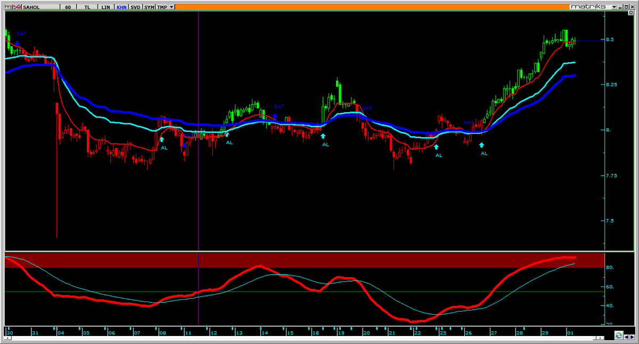Click the red-blue chart icon beside SAHOL

coord(17,7)
